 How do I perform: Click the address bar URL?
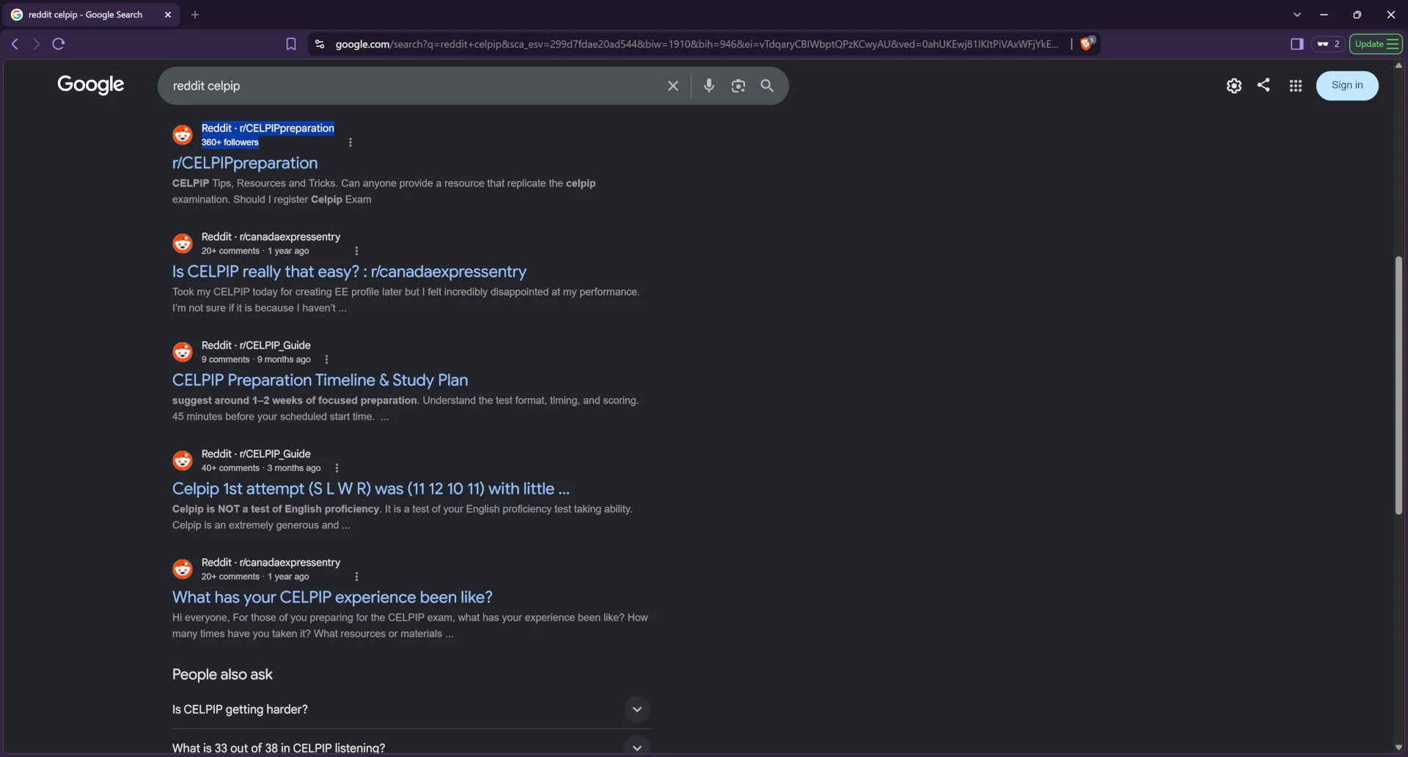(x=697, y=44)
